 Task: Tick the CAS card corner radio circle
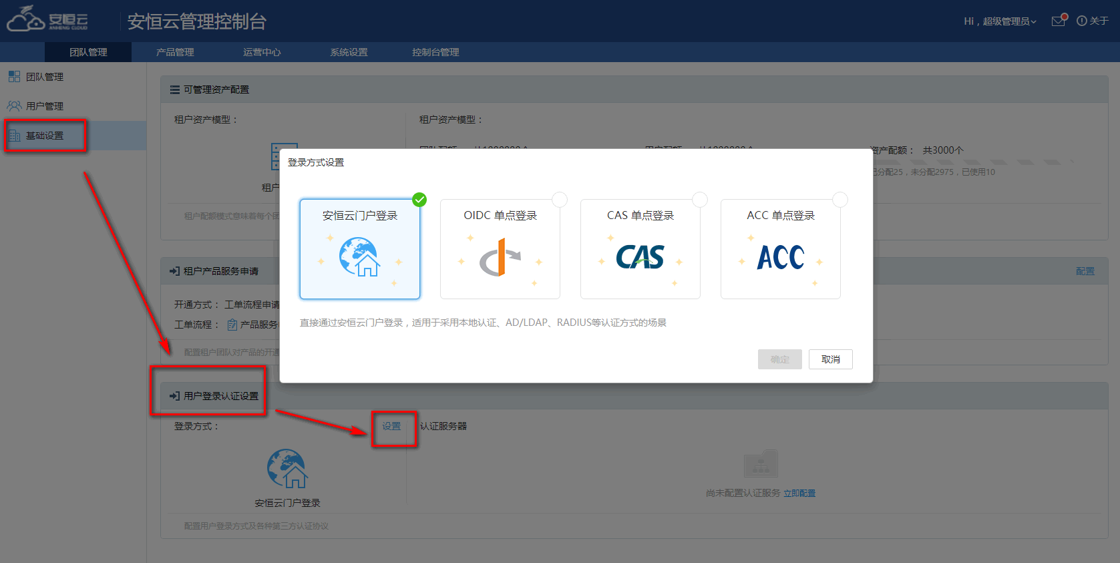[x=700, y=200]
